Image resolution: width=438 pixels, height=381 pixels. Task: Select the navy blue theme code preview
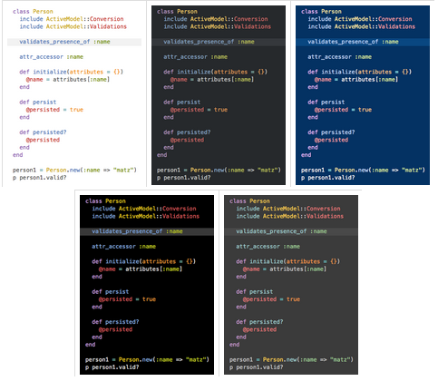coord(363,95)
